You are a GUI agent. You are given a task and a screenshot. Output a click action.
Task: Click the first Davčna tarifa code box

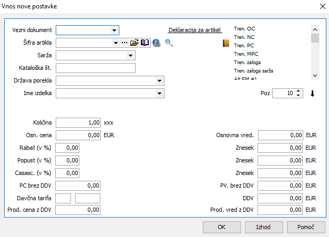(63, 198)
